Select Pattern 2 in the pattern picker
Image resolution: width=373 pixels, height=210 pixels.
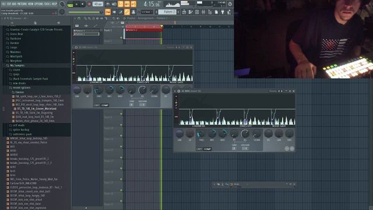coord(86,34)
